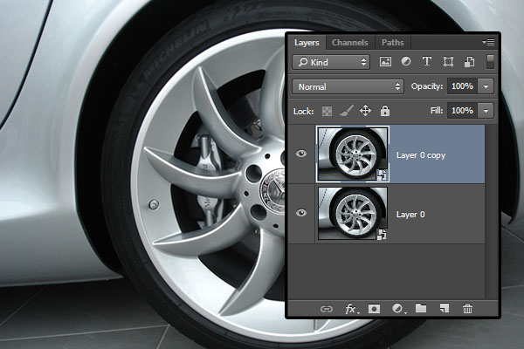
Task: Open the Kind filter dropdown
Action: [x=331, y=62]
